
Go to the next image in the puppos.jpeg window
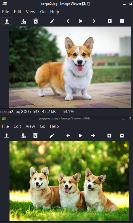click(93, 136)
